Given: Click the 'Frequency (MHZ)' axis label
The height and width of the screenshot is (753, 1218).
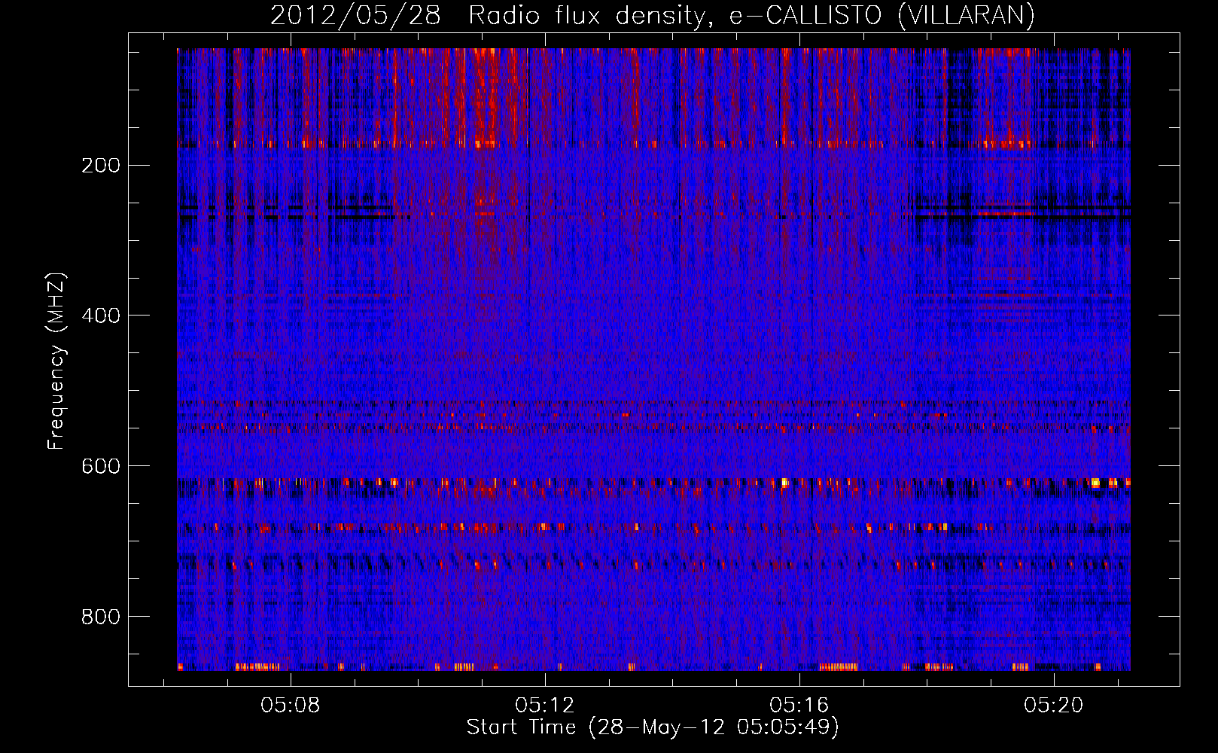Looking at the screenshot, I should pos(56,361).
